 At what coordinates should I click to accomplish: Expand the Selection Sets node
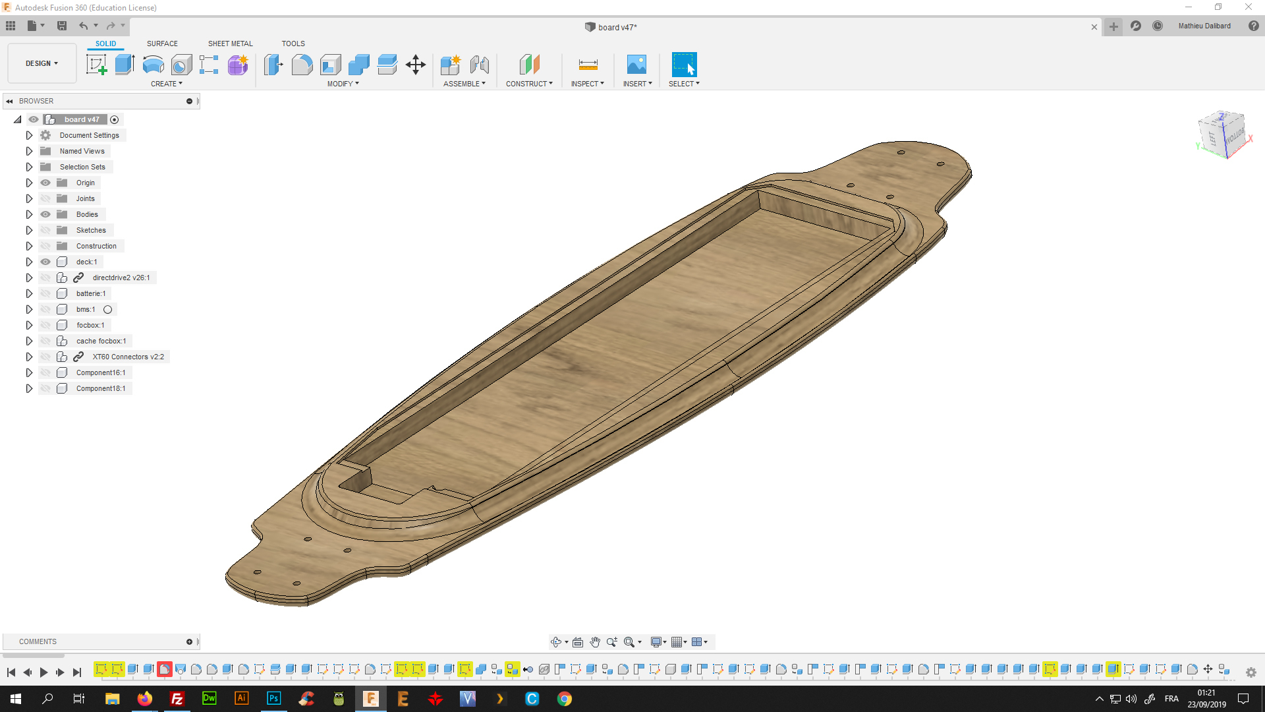29,167
